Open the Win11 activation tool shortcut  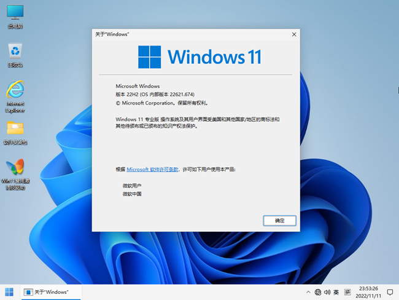(15, 175)
